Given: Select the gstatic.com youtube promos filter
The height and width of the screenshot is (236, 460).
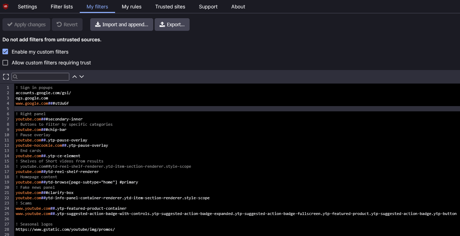Looking at the screenshot, I should click(65, 229).
